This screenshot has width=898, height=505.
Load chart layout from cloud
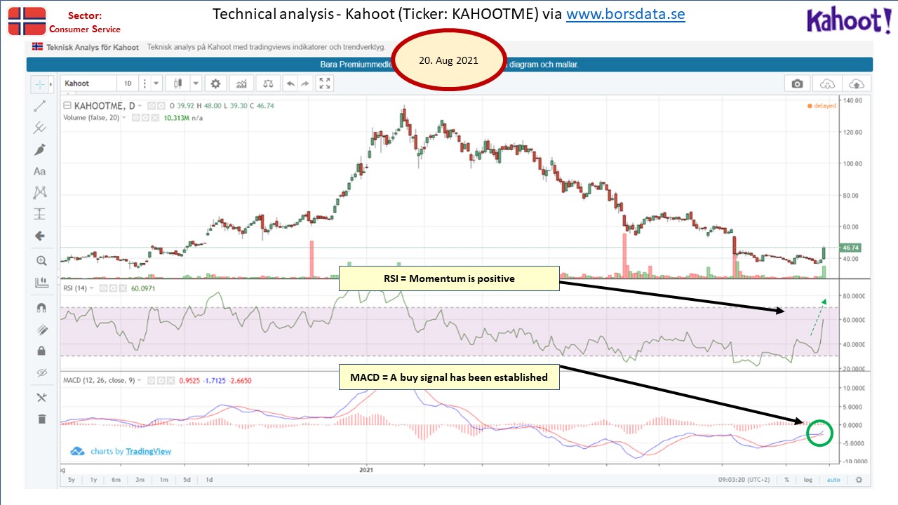tap(827, 83)
